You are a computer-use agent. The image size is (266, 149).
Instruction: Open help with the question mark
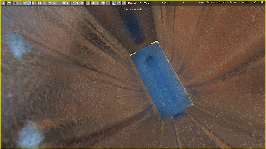[124, 3]
